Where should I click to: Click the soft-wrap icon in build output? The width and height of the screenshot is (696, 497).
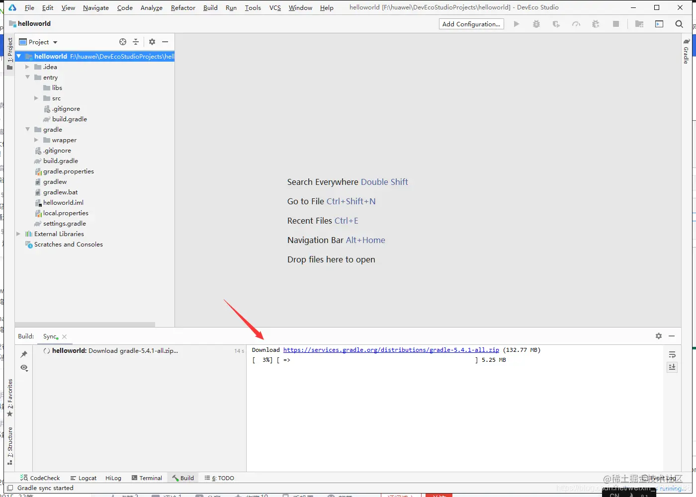[x=672, y=354]
